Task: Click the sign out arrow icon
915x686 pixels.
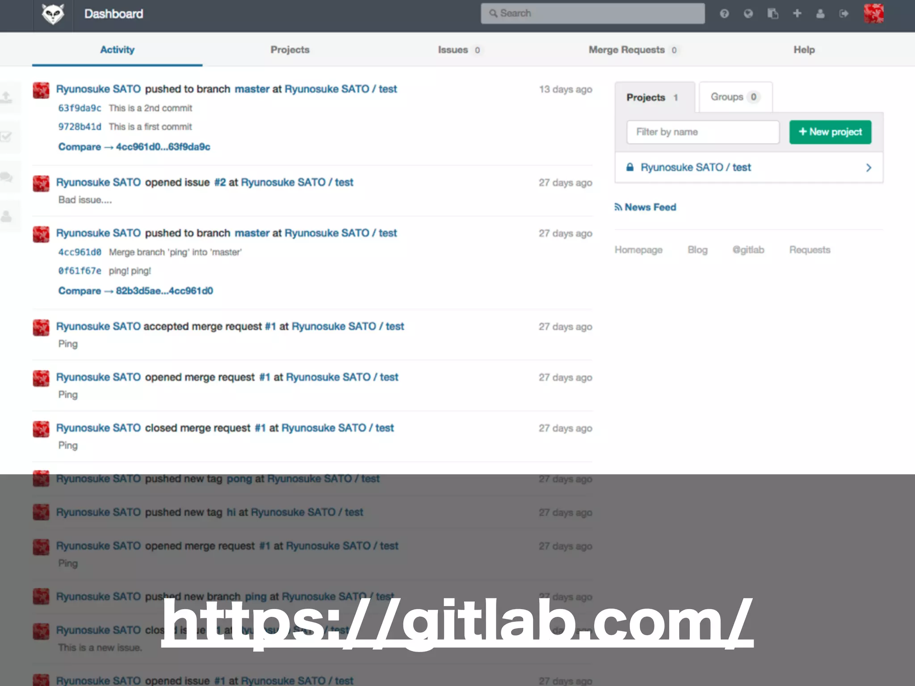Action: point(844,14)
